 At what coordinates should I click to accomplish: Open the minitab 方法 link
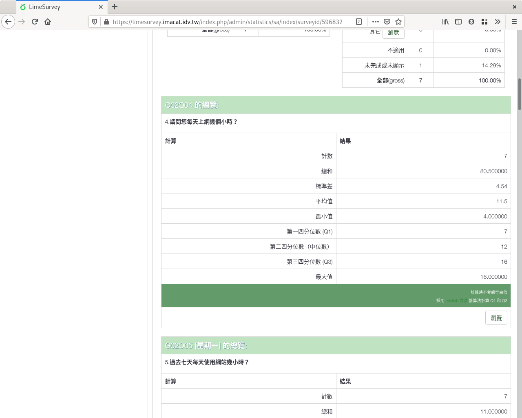coord(456,300)
